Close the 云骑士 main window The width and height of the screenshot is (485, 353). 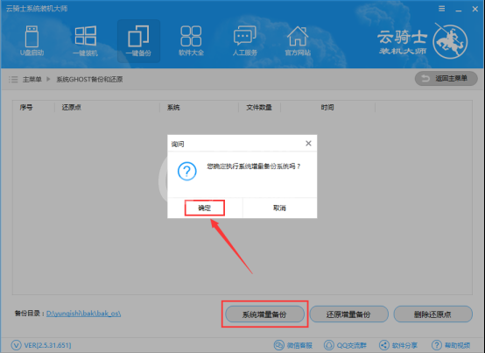coord(475,10)
